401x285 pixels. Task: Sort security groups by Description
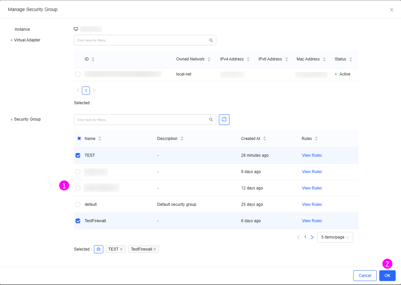[x=182, y=139]
